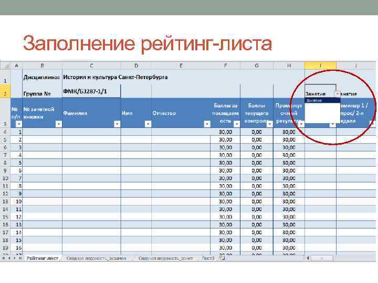Viewport: 378px width, 283px height.
Task: Switch to the Рейтинг-лист sheet tab
Action: coord(42,258)
